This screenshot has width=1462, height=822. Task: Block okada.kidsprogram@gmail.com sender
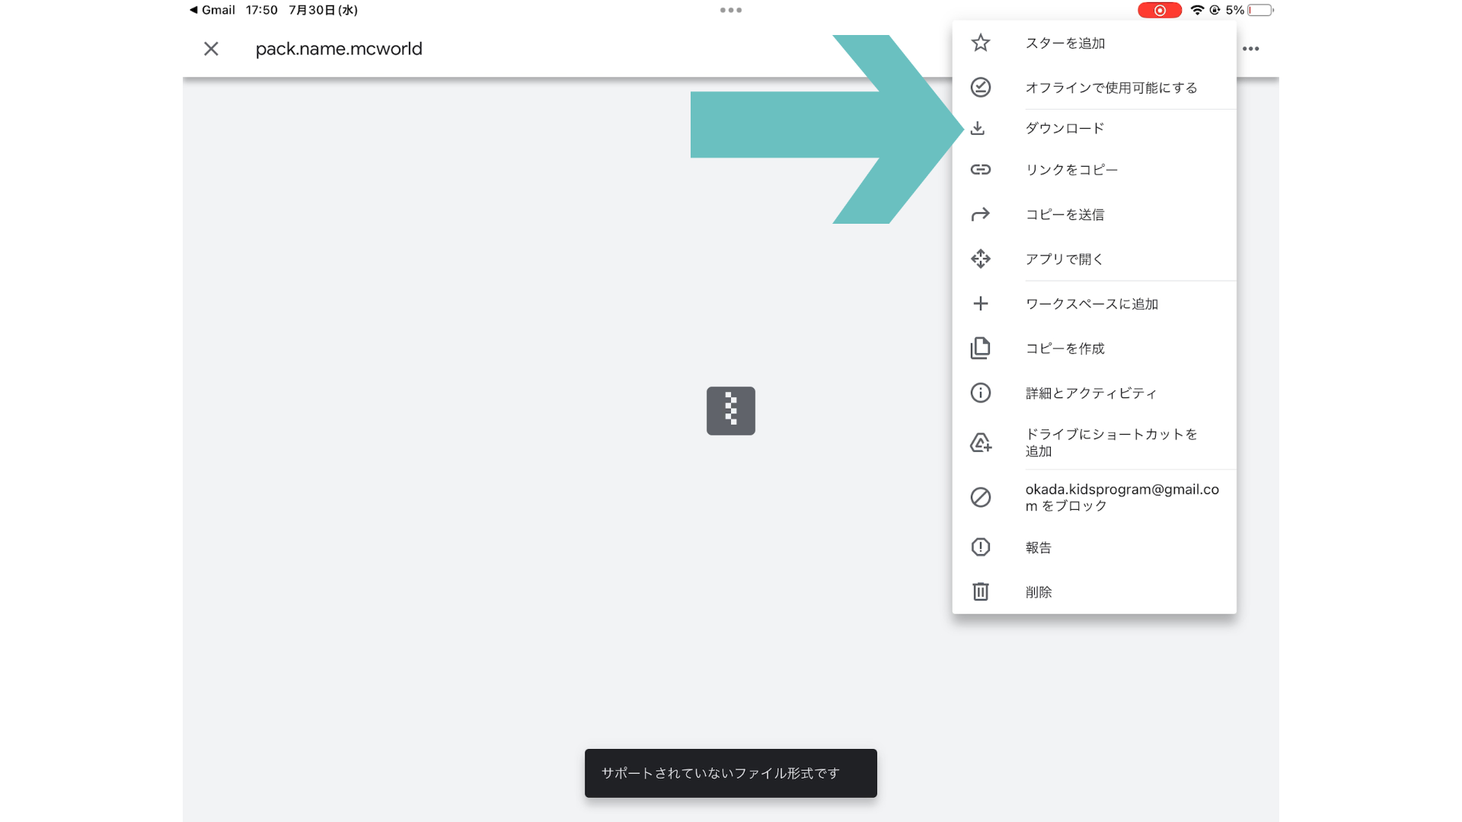click(1121, 497)
